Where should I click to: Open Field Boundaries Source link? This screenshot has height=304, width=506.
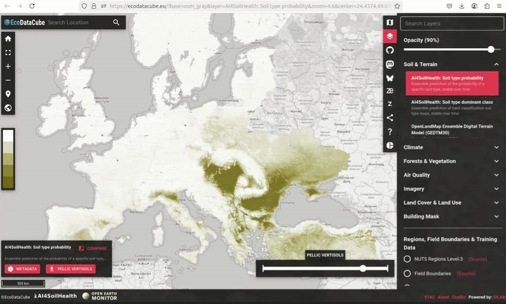click(x=466, y=274)
